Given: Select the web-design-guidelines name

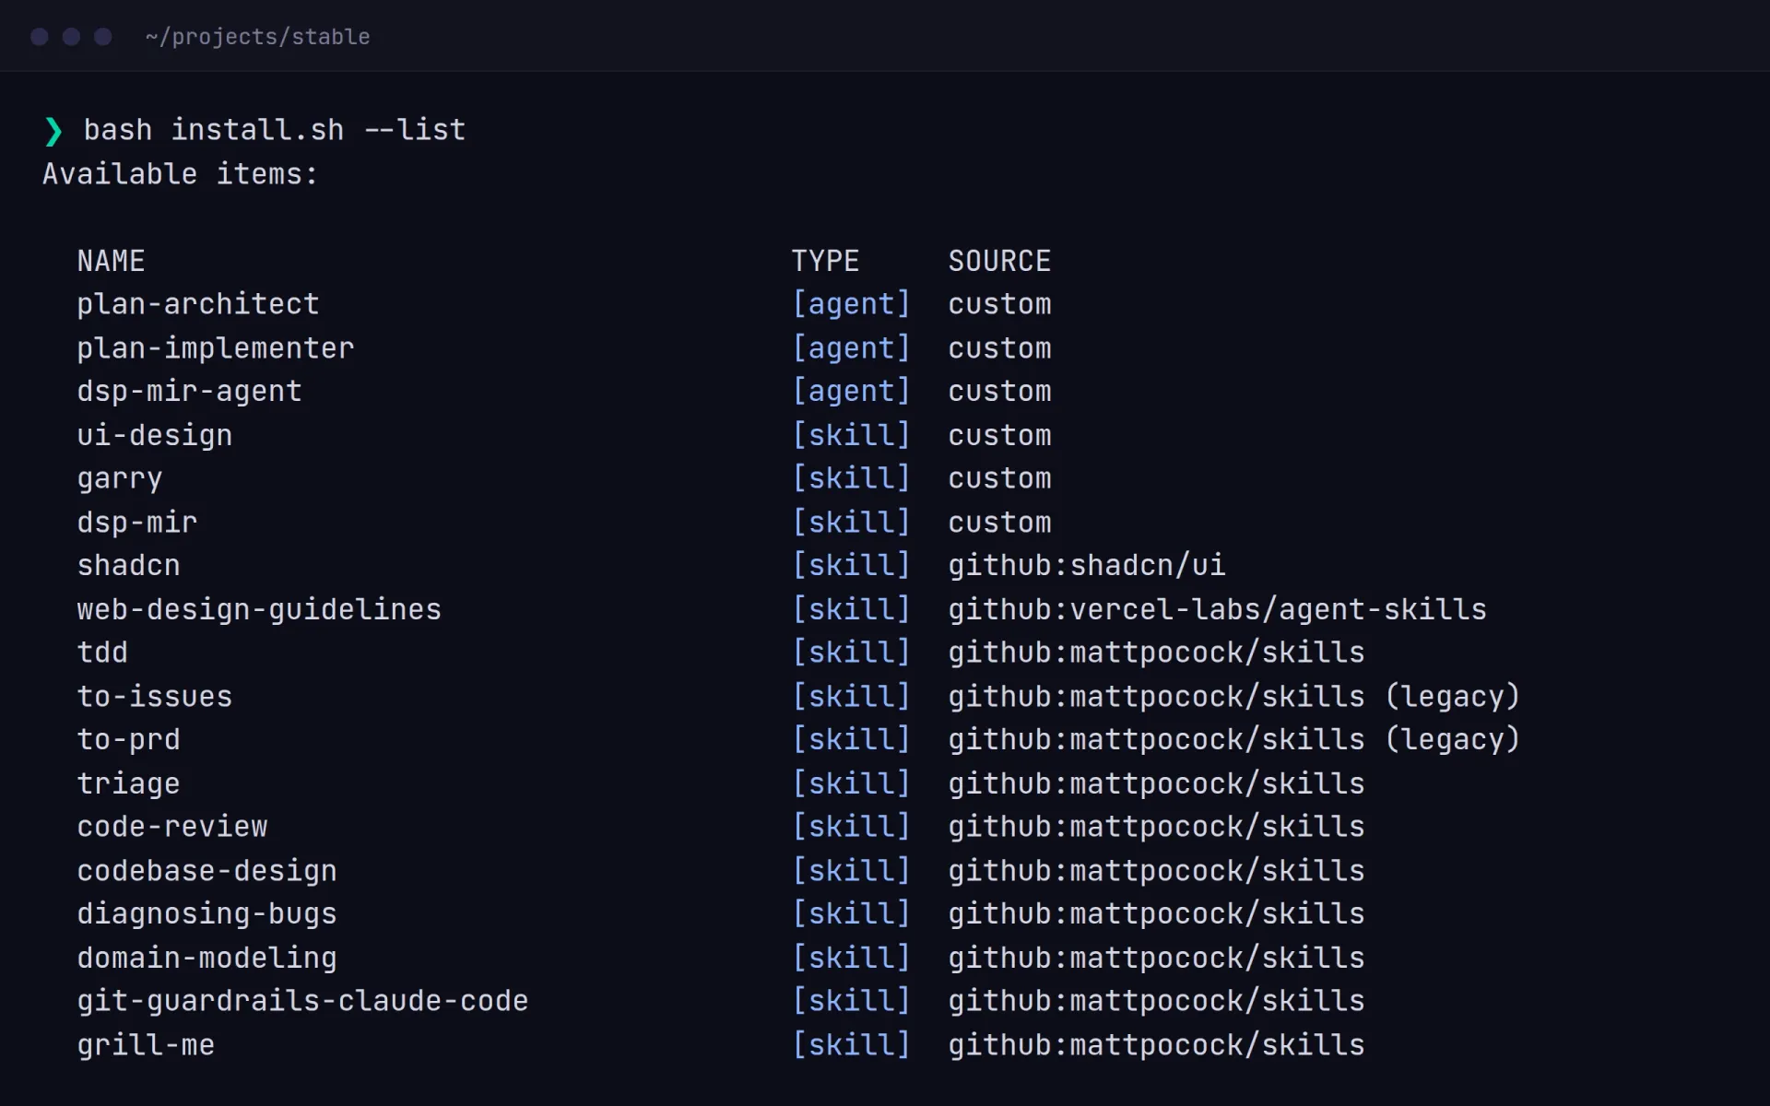Looking at the screenshot, I should (x=259, y=609).
